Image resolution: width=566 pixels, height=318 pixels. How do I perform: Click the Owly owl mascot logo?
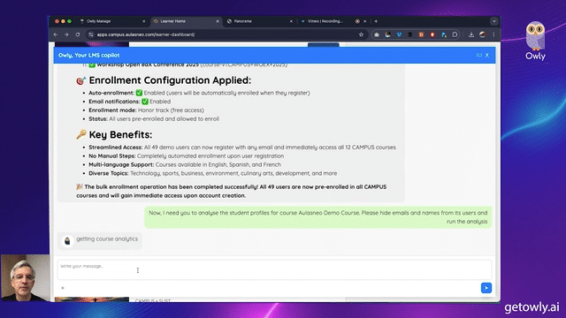click(535, 35)
